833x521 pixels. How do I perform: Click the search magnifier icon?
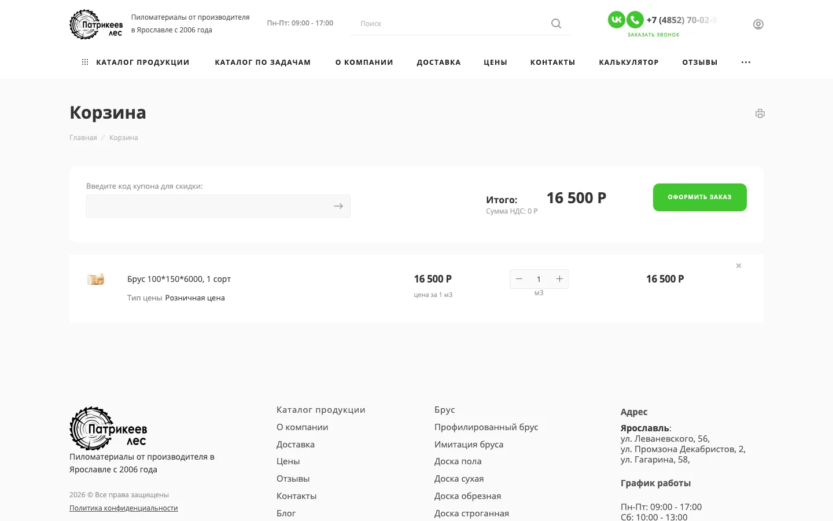(556, 24)
